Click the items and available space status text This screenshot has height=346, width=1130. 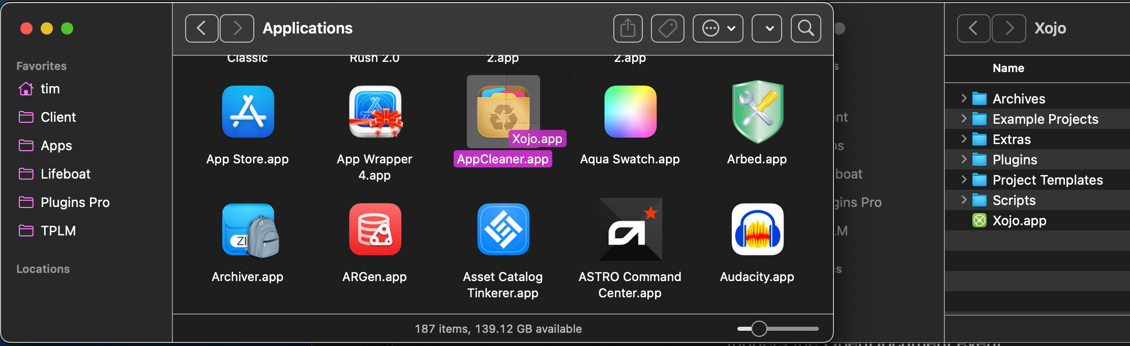(498, 329)
